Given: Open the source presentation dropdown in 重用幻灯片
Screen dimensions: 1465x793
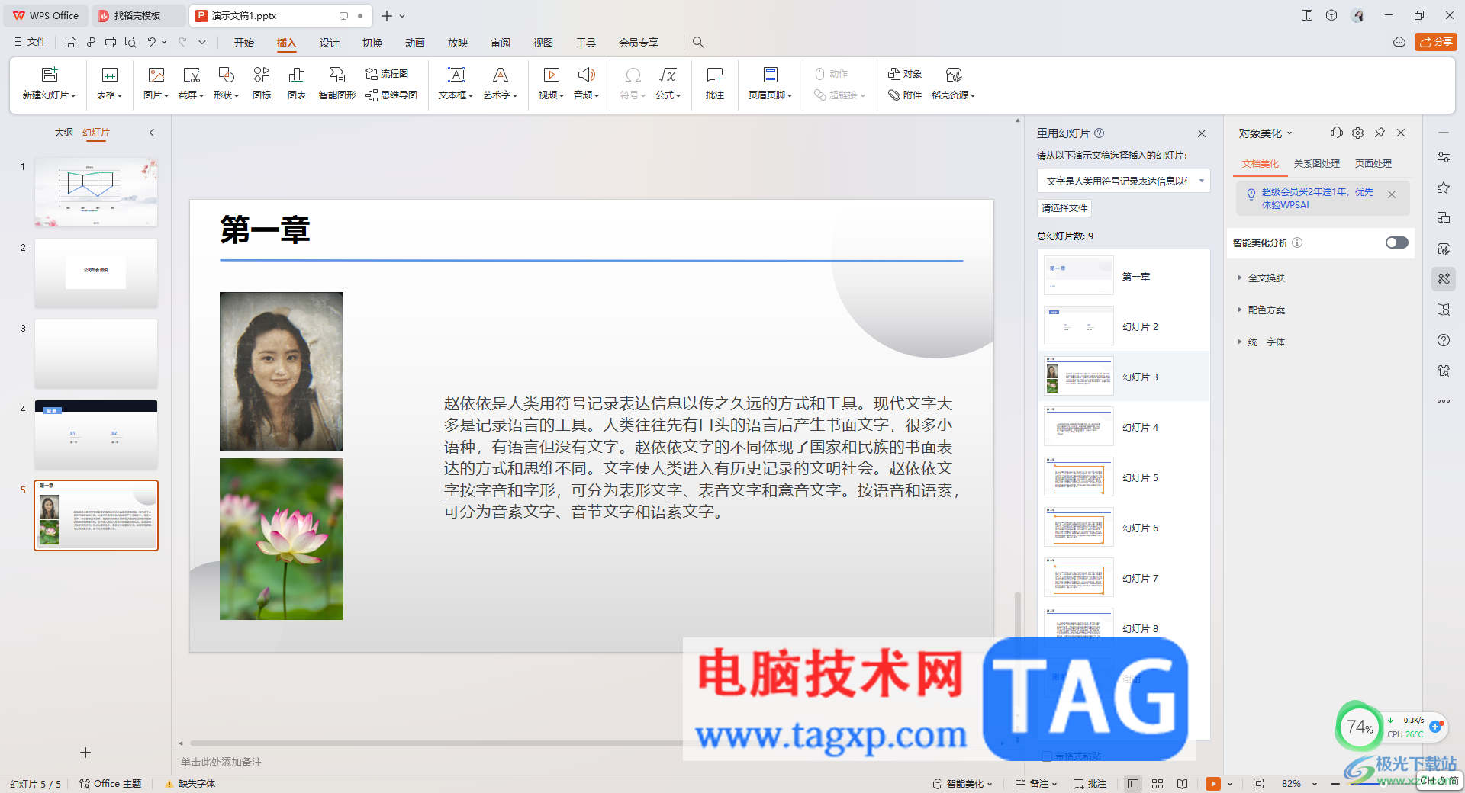Looking at the screenshot, I should 1123,181.
